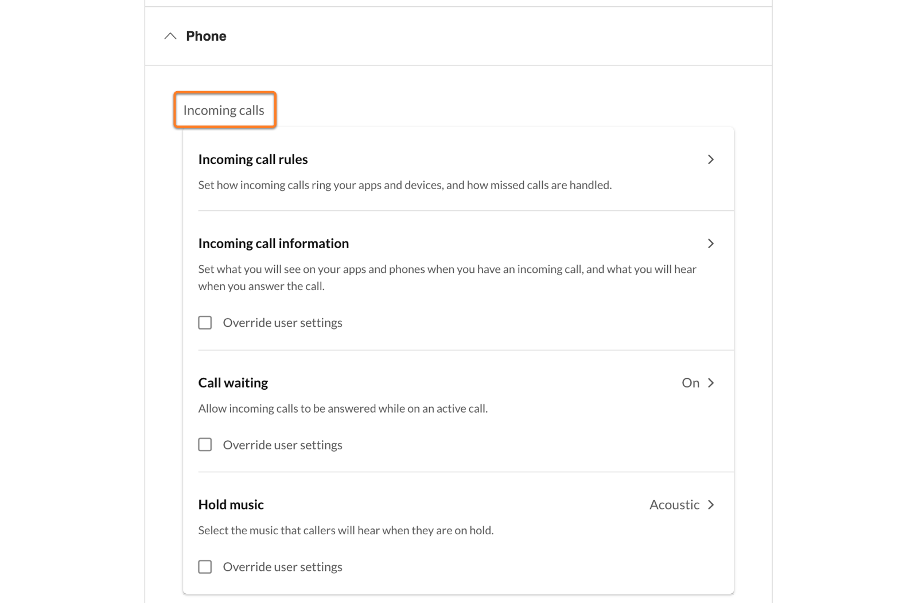This screenshot has height=603, width=918.
Task: Click the Incoming call rules description text
Action: pyautogui.click(x=404, y=185)
